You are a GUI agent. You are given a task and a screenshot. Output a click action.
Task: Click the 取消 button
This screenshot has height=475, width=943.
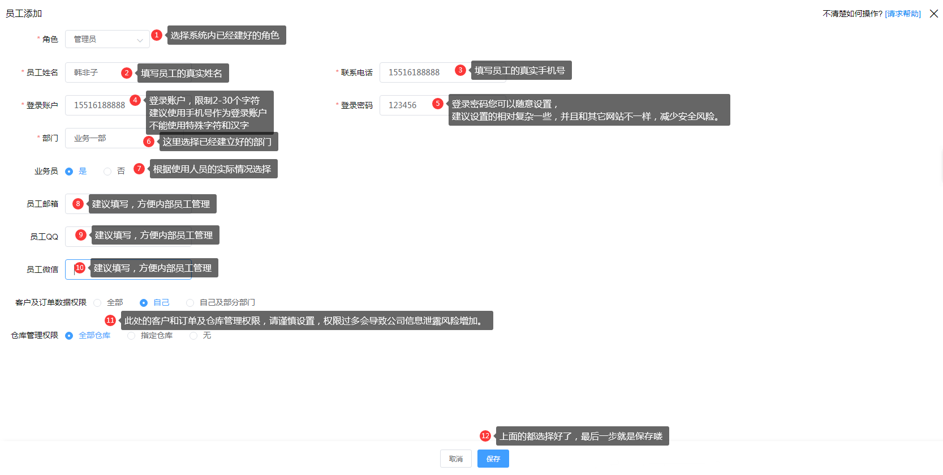pos(456,459)
